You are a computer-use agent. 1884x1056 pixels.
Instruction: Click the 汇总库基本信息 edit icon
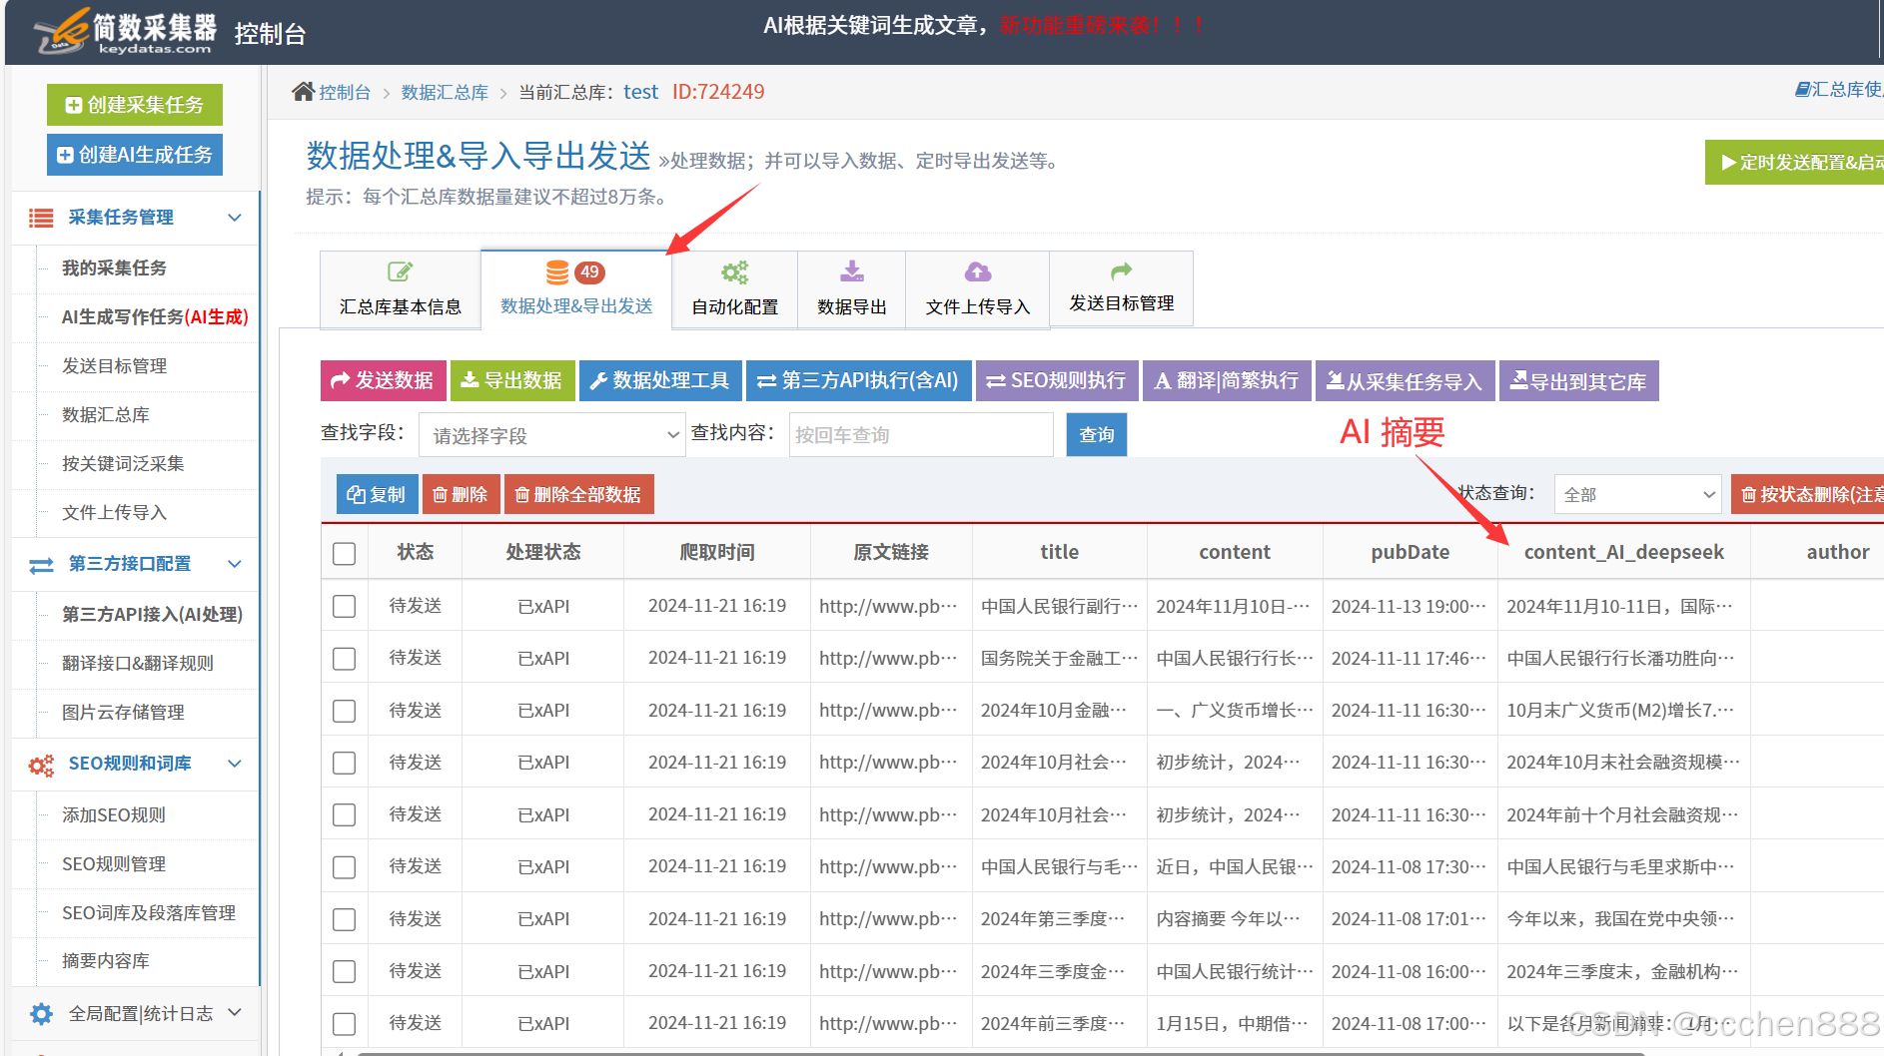pos(400,271)
